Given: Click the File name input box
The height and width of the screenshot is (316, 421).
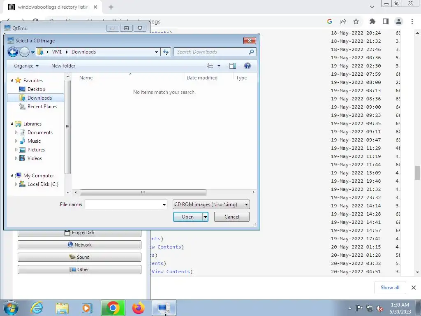Looking at the screenshot, I should click(123, 204).
